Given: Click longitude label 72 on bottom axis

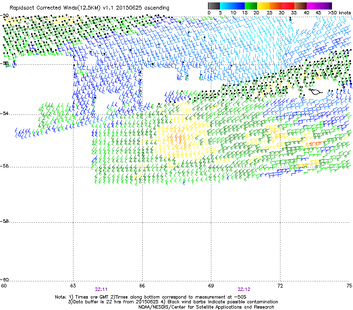Looking at the screenshot, I should [x=280, y=286].
